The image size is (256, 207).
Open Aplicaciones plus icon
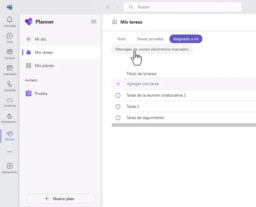10,166
